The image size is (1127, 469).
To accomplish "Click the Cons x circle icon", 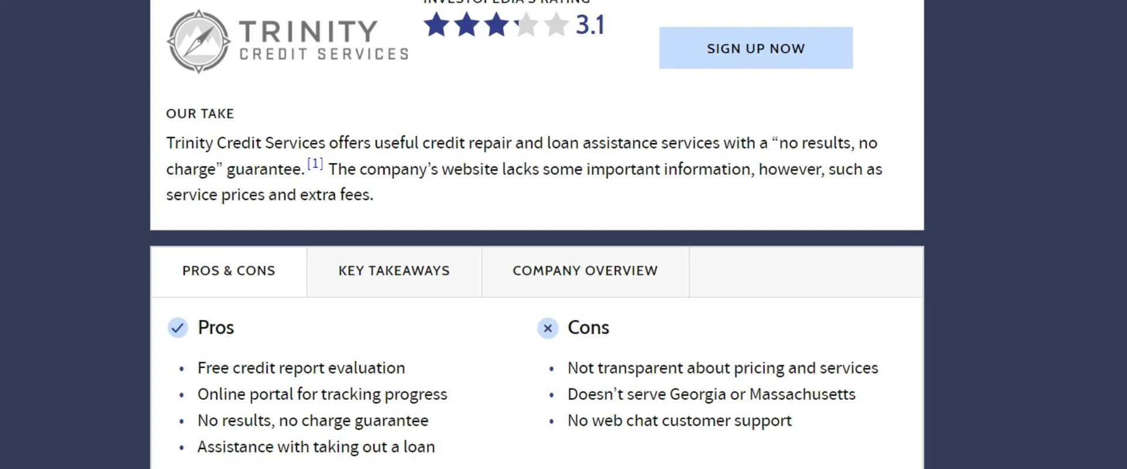I will point(548,329).
